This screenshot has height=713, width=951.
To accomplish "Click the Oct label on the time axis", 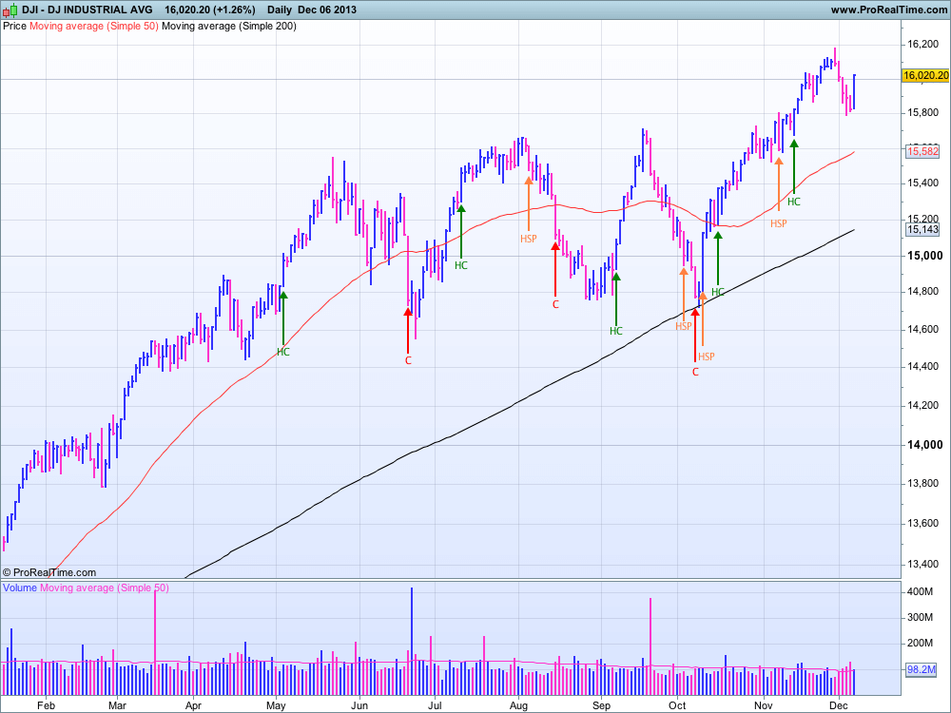I will point(677,705).
